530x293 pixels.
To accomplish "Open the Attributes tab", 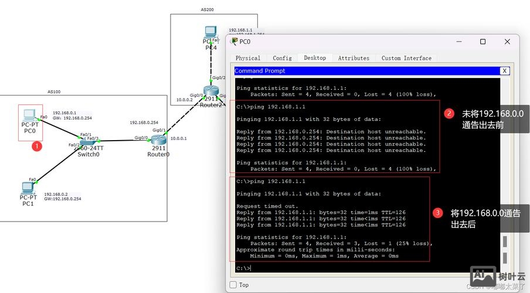I will 354,58.
